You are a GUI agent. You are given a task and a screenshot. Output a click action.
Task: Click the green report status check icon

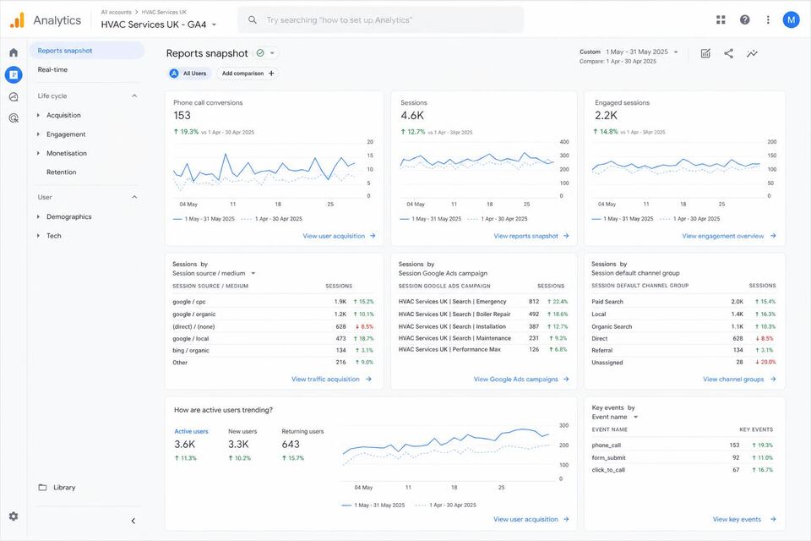click(x=260, y=52)
